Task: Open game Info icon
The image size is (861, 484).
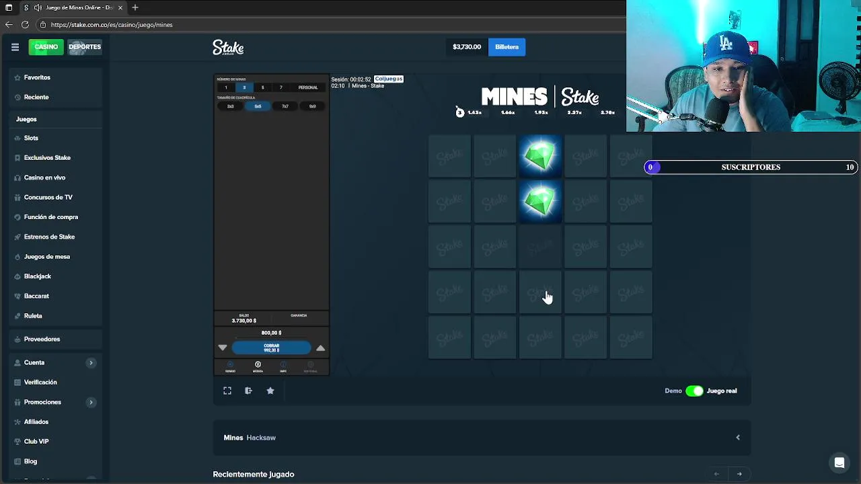Action: click(283, 367)
